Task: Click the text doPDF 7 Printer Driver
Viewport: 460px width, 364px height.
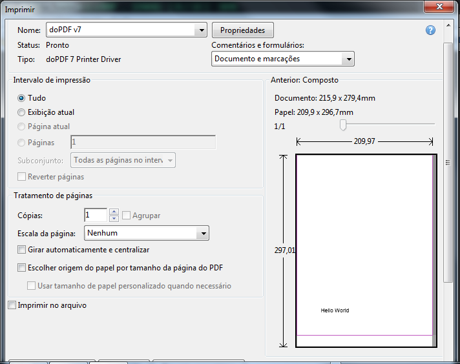Action: pos(83,59)
